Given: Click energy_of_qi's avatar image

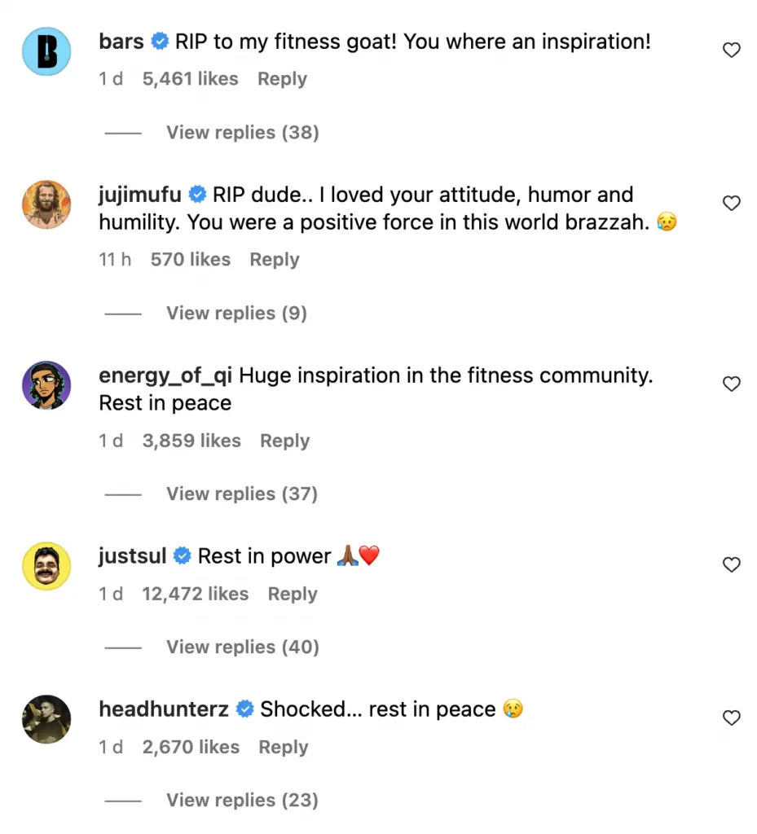Looking at the screenshot, I should [x=46, y=385].
